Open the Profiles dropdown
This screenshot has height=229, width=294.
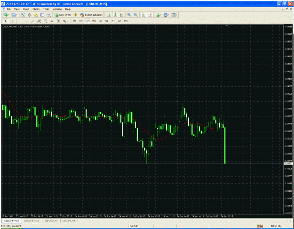click(15, 15)
